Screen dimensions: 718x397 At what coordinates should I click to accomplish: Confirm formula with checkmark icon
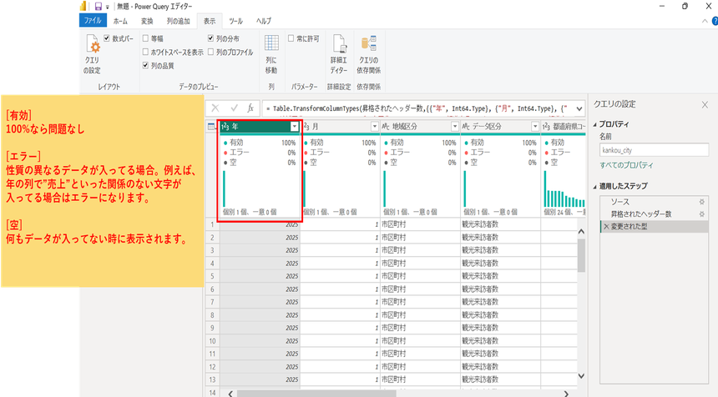point(234,108)
